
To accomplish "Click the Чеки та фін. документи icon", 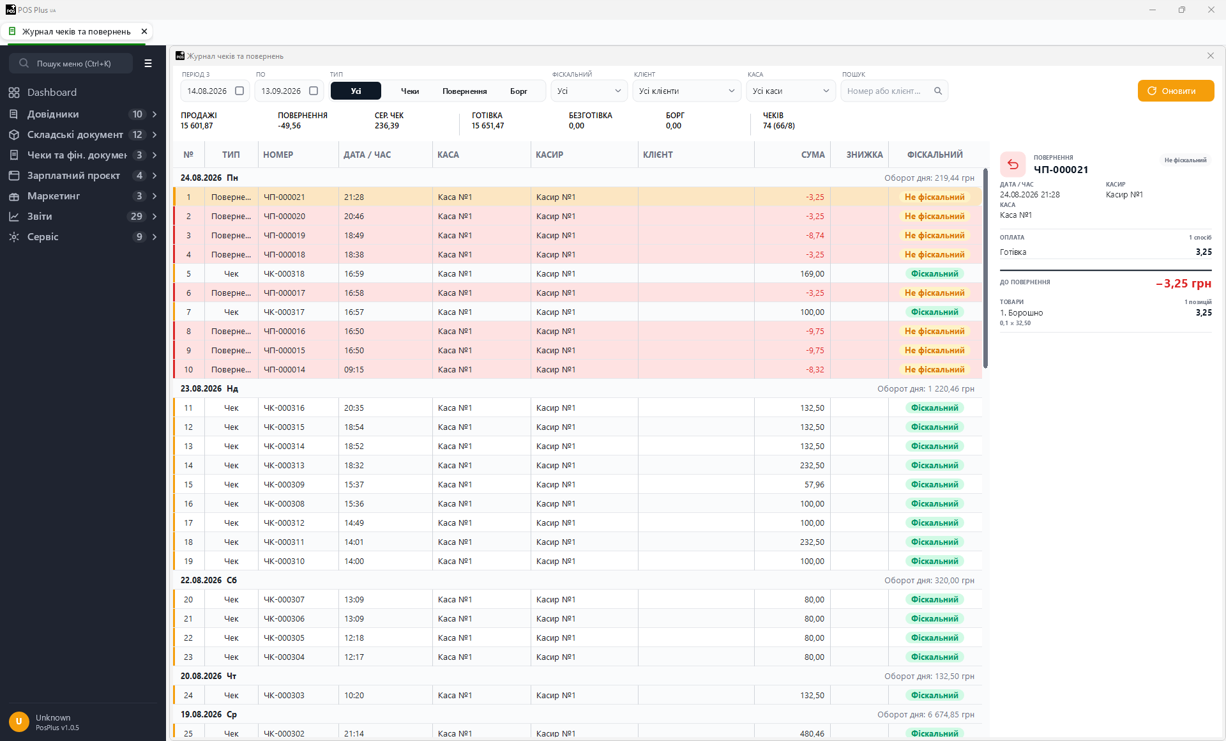I will coord(14,155).
